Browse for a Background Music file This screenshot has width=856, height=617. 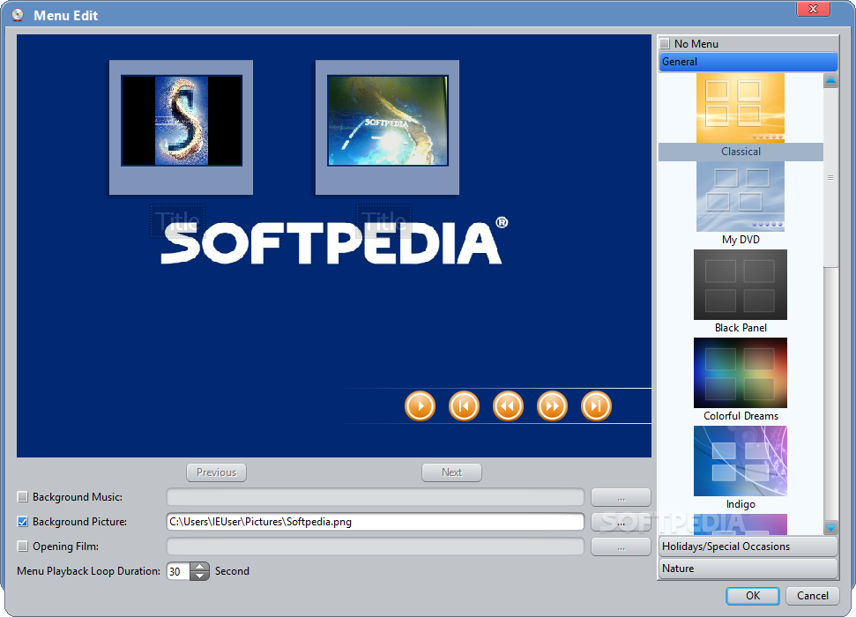point(621,497)
